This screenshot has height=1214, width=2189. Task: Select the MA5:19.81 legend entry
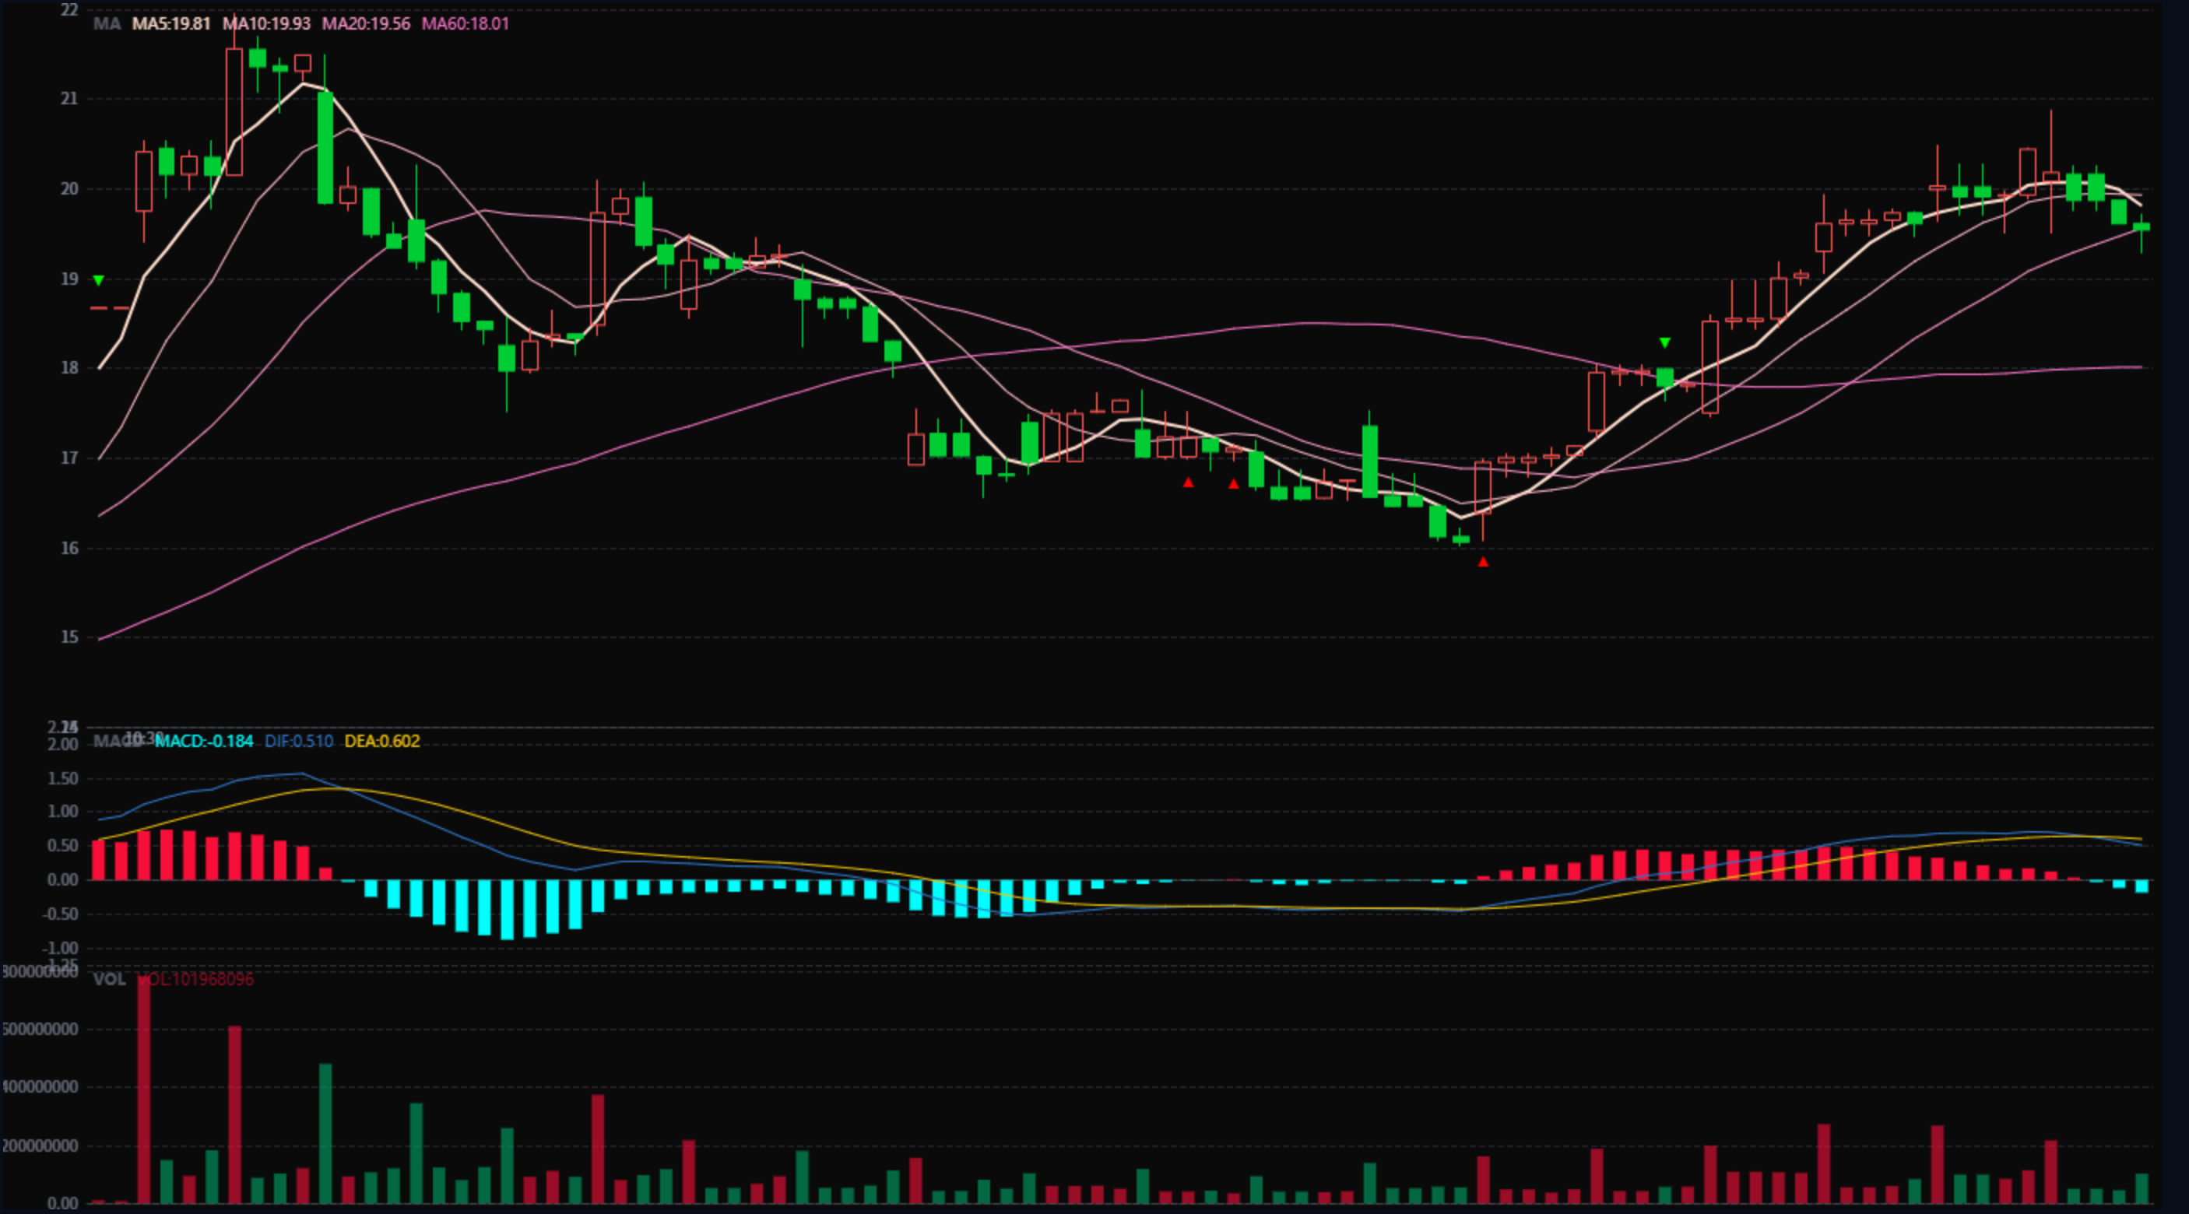[x=170, y=24]
